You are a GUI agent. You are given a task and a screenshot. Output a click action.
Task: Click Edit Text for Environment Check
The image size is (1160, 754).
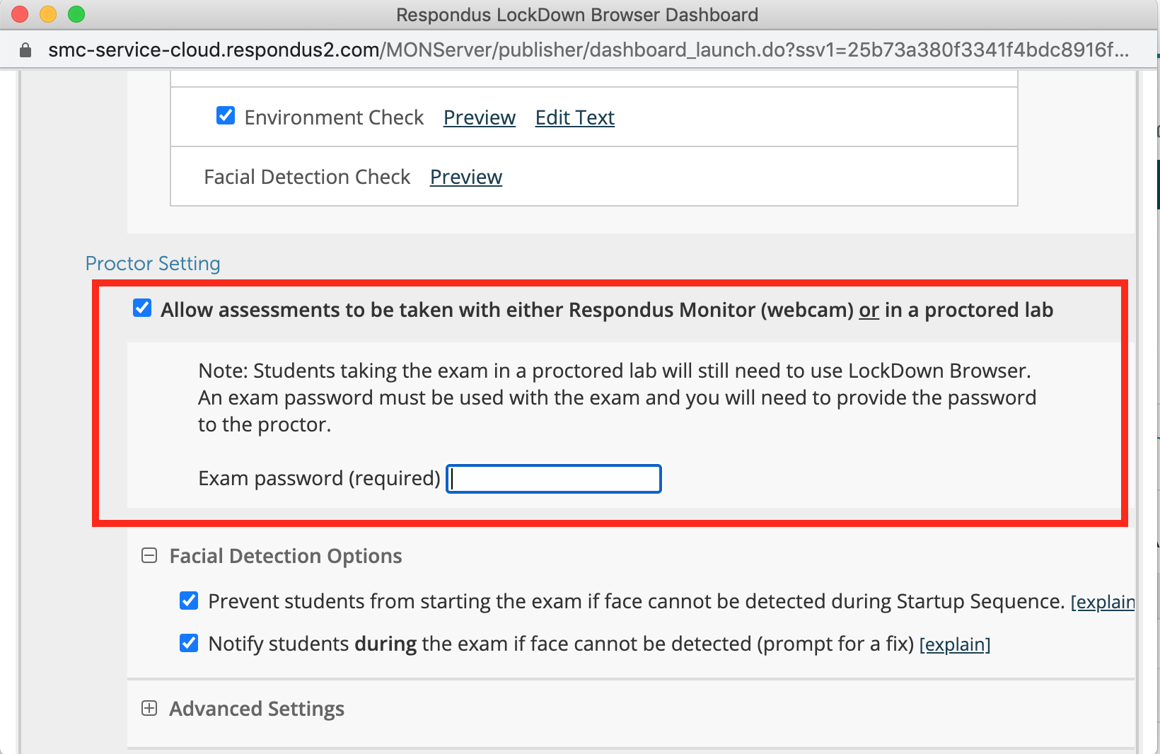point(574,117)
